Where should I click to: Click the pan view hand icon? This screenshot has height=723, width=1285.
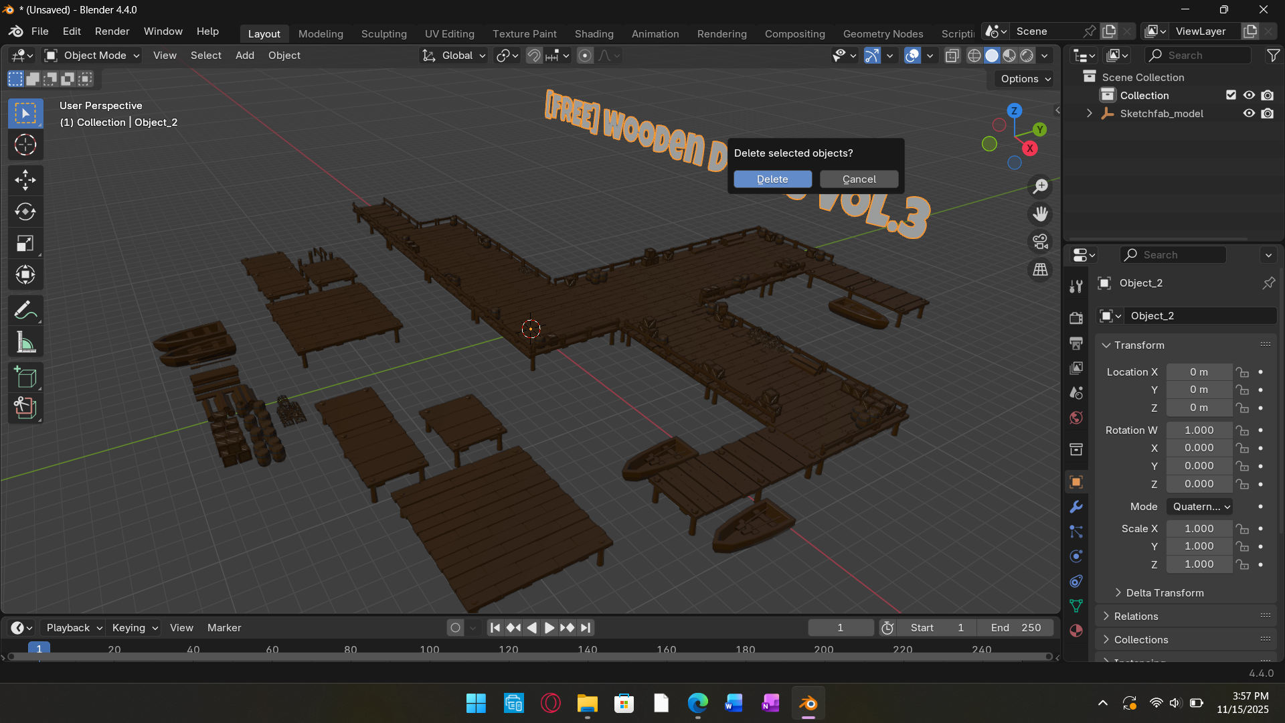(1040, 214)
